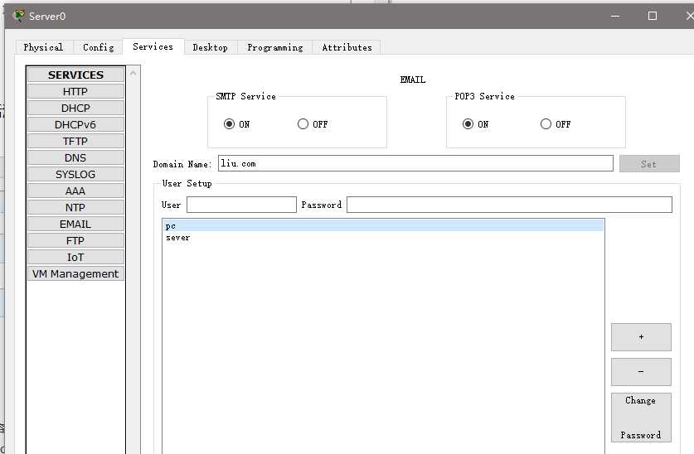Open the Physical tab
This screenshot has width=694, height=454.
tap(43, 47)
